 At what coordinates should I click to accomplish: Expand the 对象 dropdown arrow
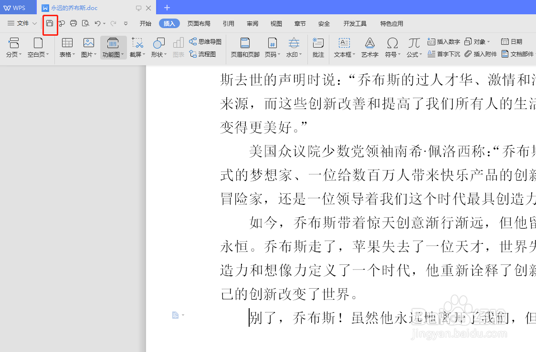(x=488, y=41)
